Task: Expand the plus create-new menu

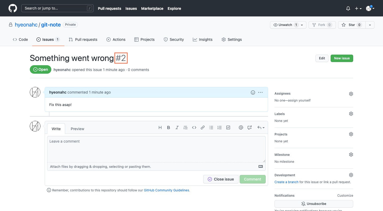Action: tap(358, 8)
